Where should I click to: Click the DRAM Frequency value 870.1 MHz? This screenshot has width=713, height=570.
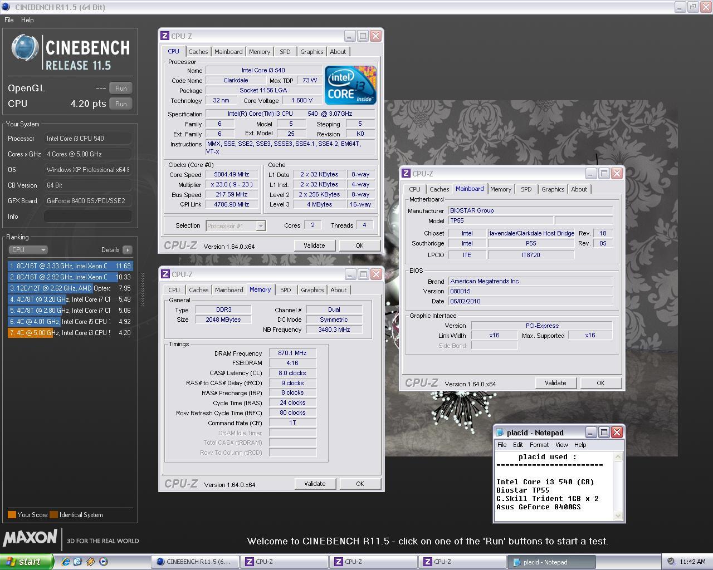point(292,353)
